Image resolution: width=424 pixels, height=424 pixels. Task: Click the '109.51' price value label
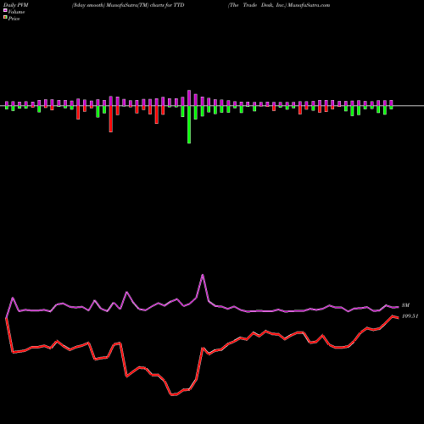(x=410, y=316)
